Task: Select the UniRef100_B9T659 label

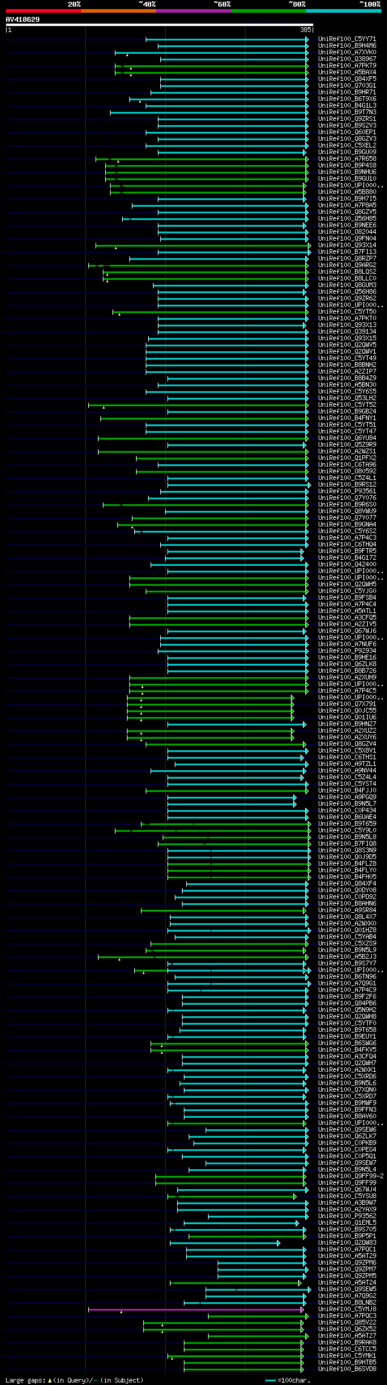Action: [347, 823]
